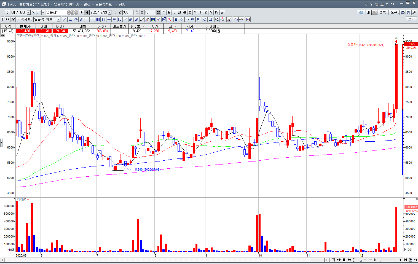
Task: Select the Fibonacci arc tool
Action: point(76,19)
